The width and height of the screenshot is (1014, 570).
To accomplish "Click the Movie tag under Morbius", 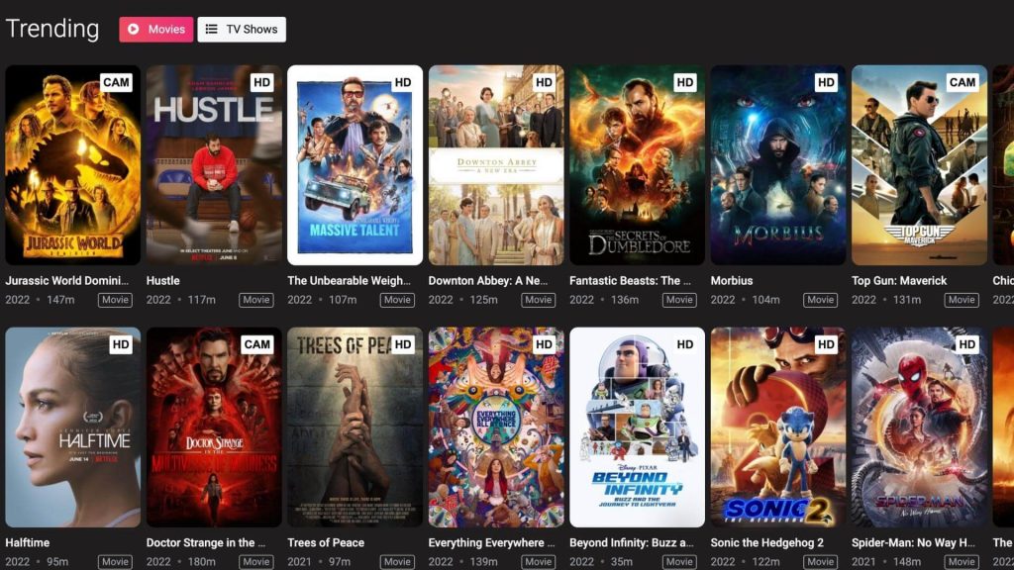I will (820, 300).
